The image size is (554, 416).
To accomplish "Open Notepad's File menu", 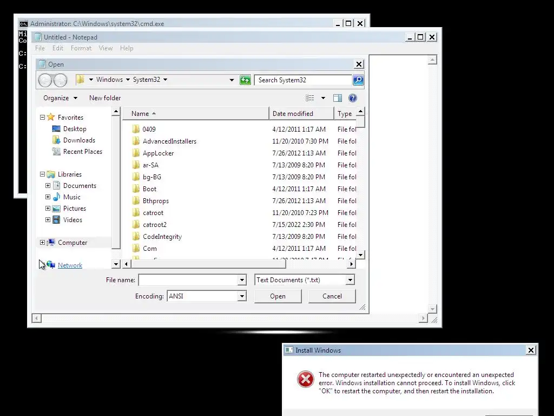I will (x=40, y=48).
